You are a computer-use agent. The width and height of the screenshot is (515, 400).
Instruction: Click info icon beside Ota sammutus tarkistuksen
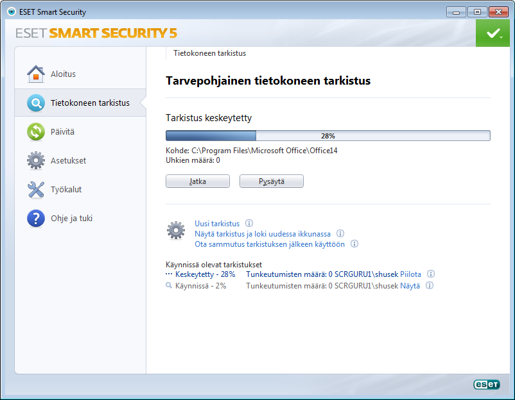pos(354,244)
